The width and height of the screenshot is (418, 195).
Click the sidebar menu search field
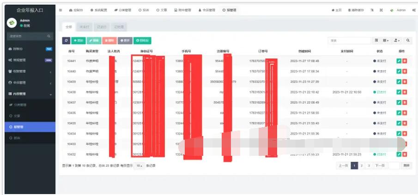(x=27, y=36)
